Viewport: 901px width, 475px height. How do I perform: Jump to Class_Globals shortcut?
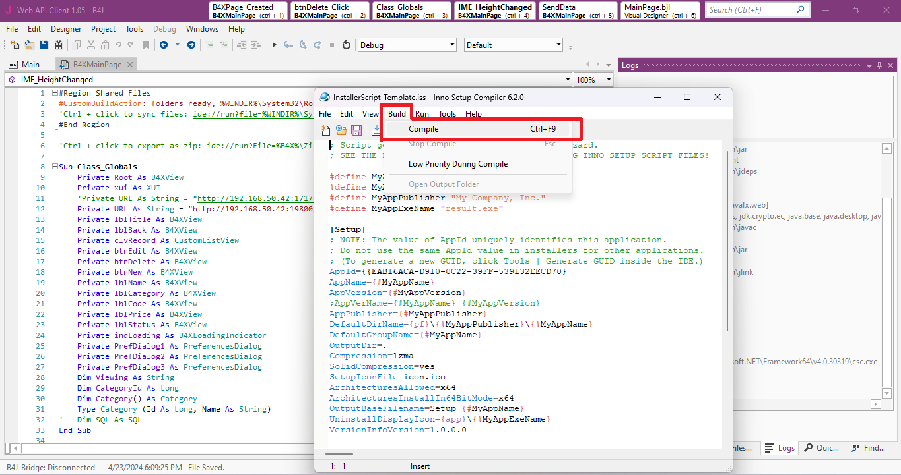[412, 11]
